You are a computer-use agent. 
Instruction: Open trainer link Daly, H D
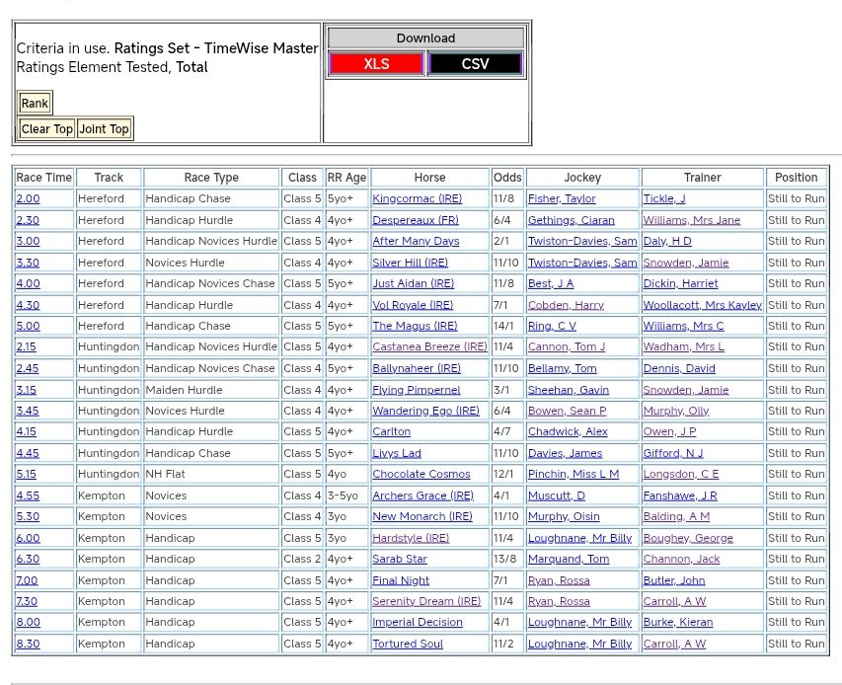[x=667, y=242]
